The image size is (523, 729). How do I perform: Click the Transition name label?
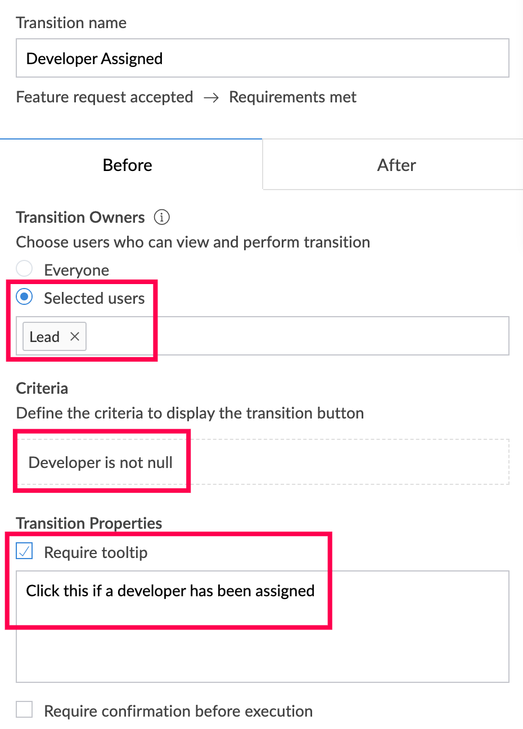[71, 23]
